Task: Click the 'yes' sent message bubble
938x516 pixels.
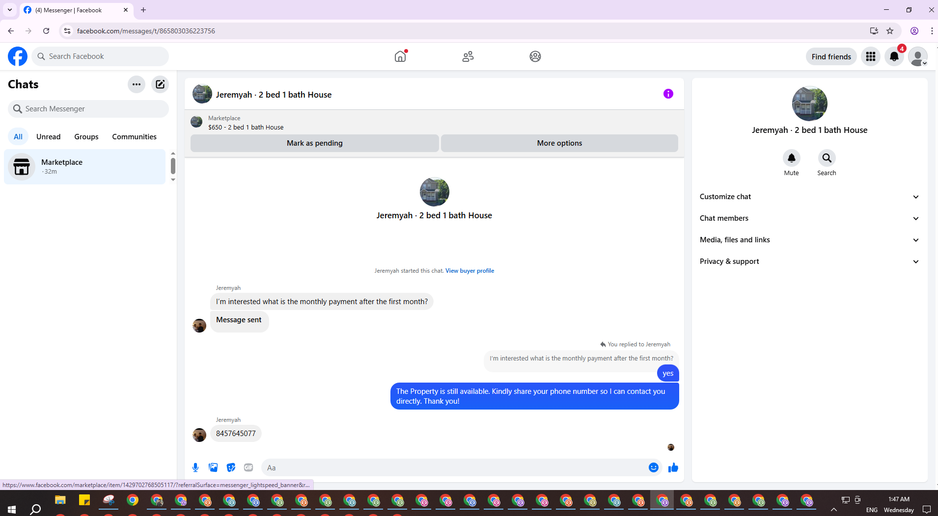Action: pyautogui.click(x=668, y=373)
